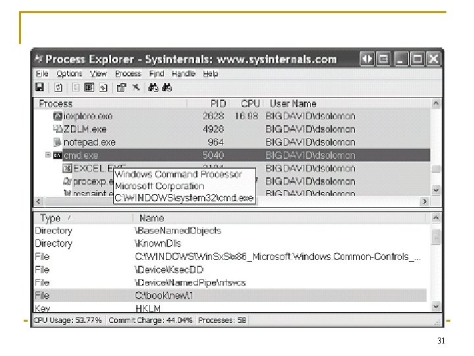Click PID value 4928
474x356 pixels.
click(x=213, y=129)
